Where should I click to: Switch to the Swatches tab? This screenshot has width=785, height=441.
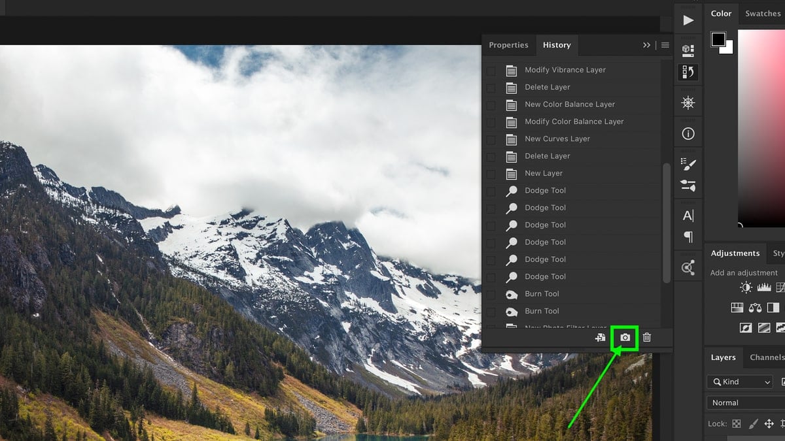point(763,14)
